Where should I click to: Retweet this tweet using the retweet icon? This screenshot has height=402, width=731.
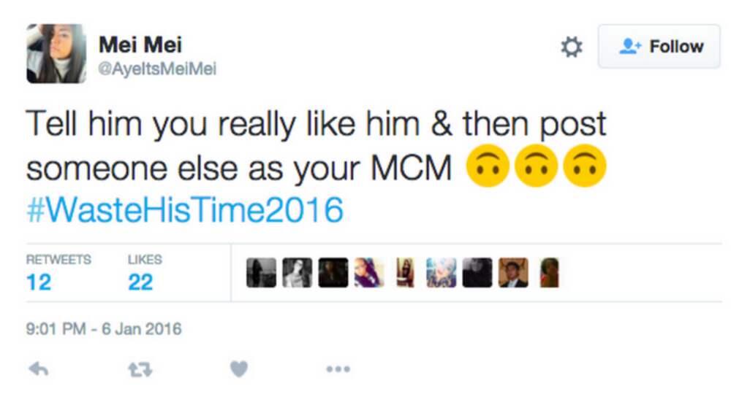click(x=139, y=370)
